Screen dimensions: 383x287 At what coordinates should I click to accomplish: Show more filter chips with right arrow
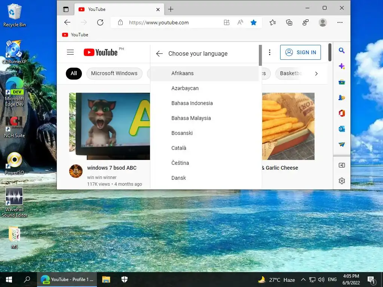click(x=316, y=74)
